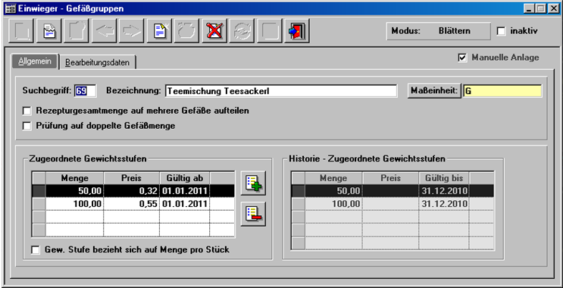Toggle the inaktiv checkbox
Screen dimensions: 563x288
point(501,31)
